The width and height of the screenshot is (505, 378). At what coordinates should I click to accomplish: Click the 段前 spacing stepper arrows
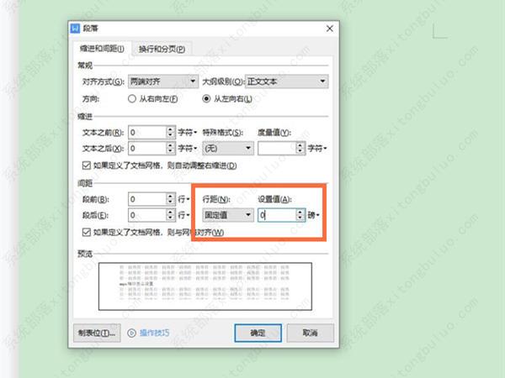point(172,199)
